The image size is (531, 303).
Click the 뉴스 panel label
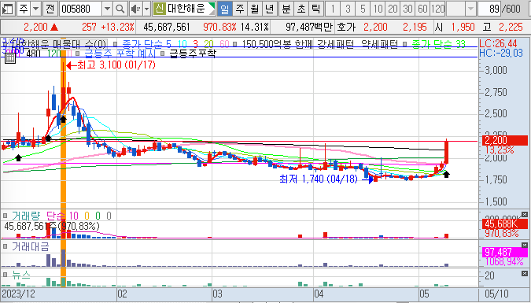(21, 275)
